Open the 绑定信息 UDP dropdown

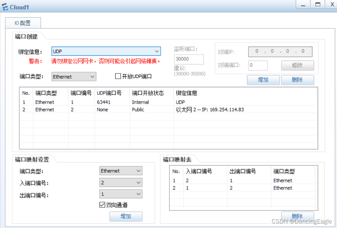[x=106, y=51]
